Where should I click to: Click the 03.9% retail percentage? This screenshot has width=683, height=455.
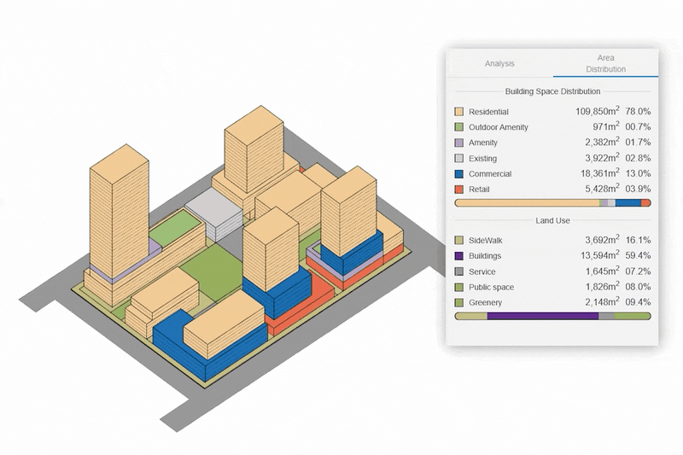pyautogui.click(x=638, y=189)
